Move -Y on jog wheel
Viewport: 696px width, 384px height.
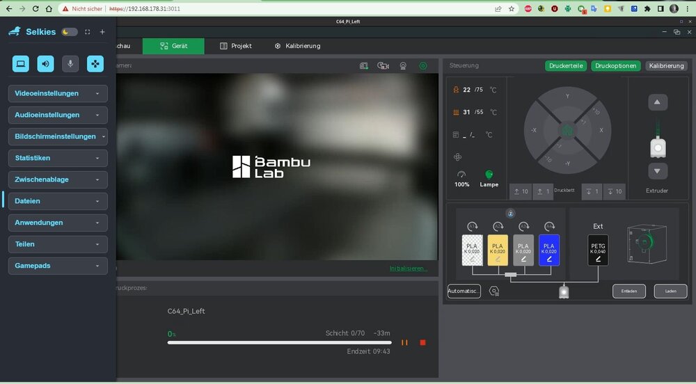point(567,162)
